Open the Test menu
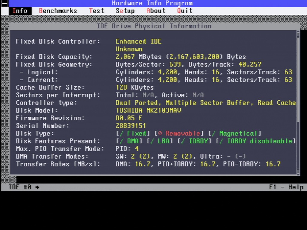Image resolution: width=307 pixels, height=230 pixels. point(96,11)
